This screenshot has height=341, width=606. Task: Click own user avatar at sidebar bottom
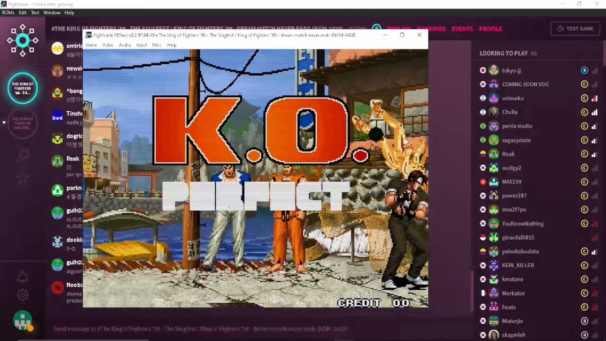tap(23, 321)
